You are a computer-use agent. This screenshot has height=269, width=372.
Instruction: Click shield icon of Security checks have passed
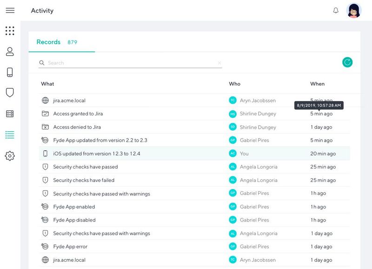pyautogui.click(x=45, y=167)
